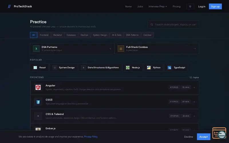Open the DSA Patterns card title
Screen dimensions: 229x143
pyautogui.click(x=49, y=47)
